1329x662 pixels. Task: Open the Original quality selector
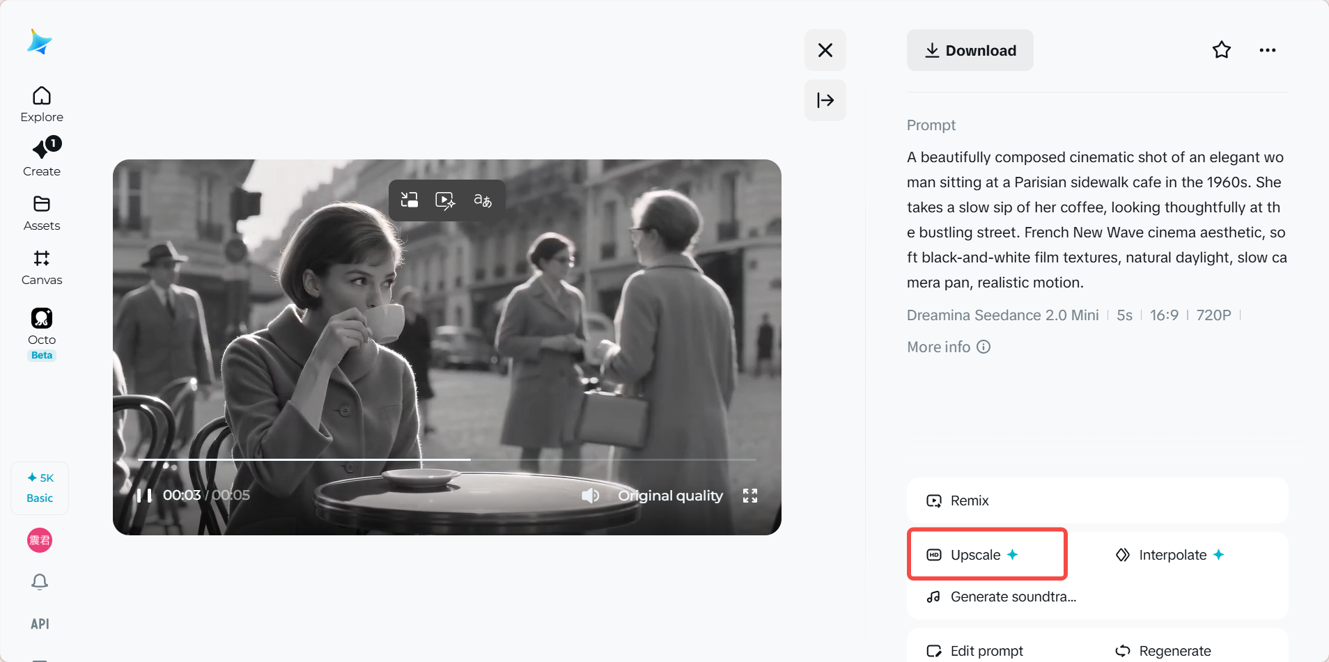pyautogui.click(x=671, y=496)
